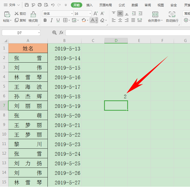Click the eraser clear formatting icon
This screenshot has width=190, height=187.
(102, 20)
